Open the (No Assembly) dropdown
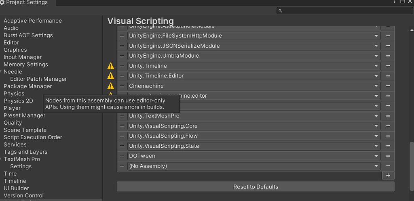Screen dimensions: 414x201 [254, 166]
